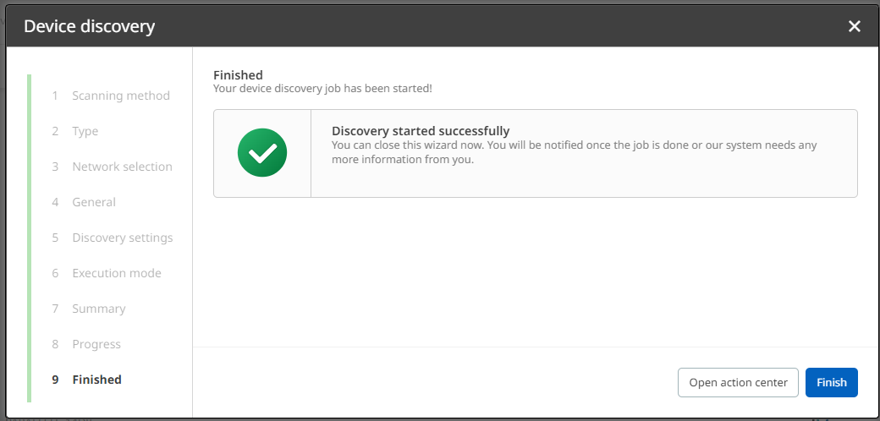Click the Discovery started successfully message
Image resolution: width=880 pixels, height=421 pixels.
[421, 131]
